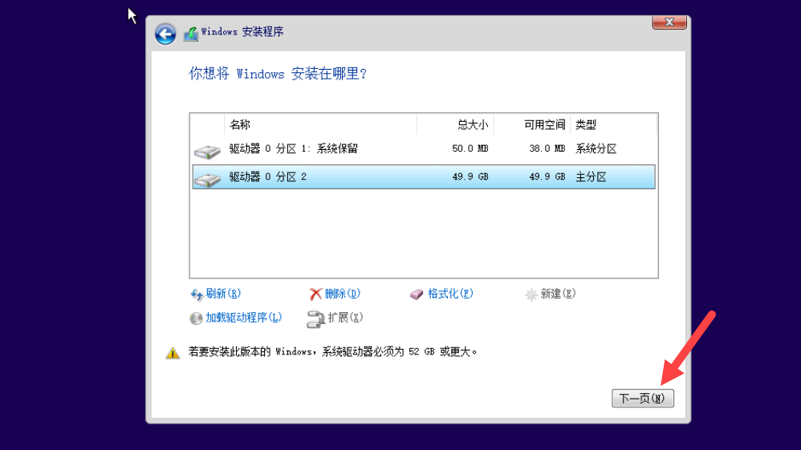
Task: Click the 下一页(N) button
Action: 643,399
